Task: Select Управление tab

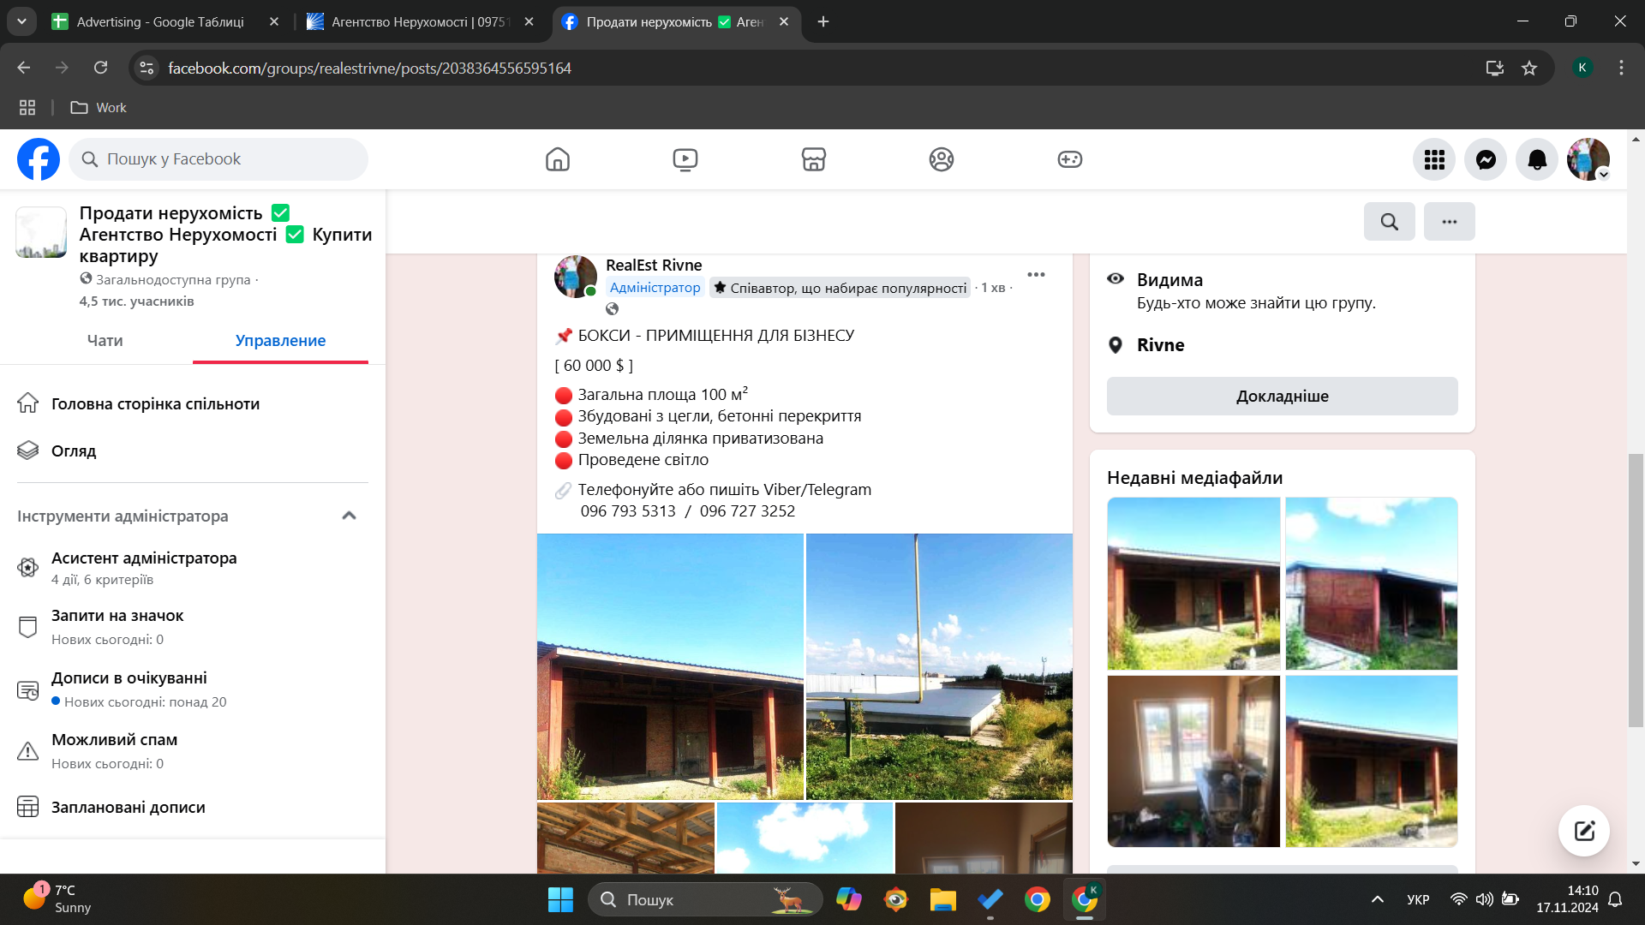Action: pos(280,341)
